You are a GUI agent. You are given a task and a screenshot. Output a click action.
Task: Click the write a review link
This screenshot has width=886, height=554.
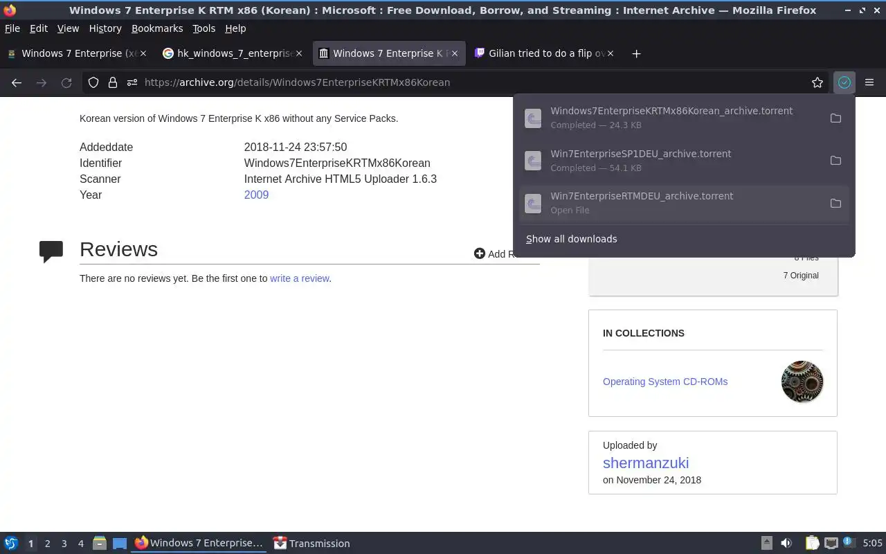coord(300,278)
